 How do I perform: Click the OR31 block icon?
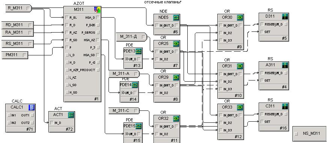point(240,66)
